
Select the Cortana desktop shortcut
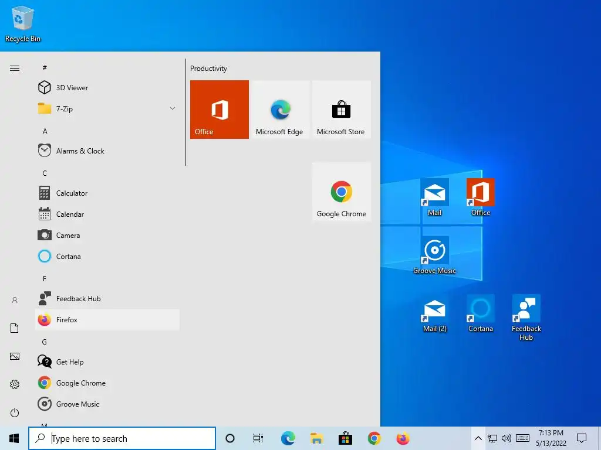coord(481,313)
